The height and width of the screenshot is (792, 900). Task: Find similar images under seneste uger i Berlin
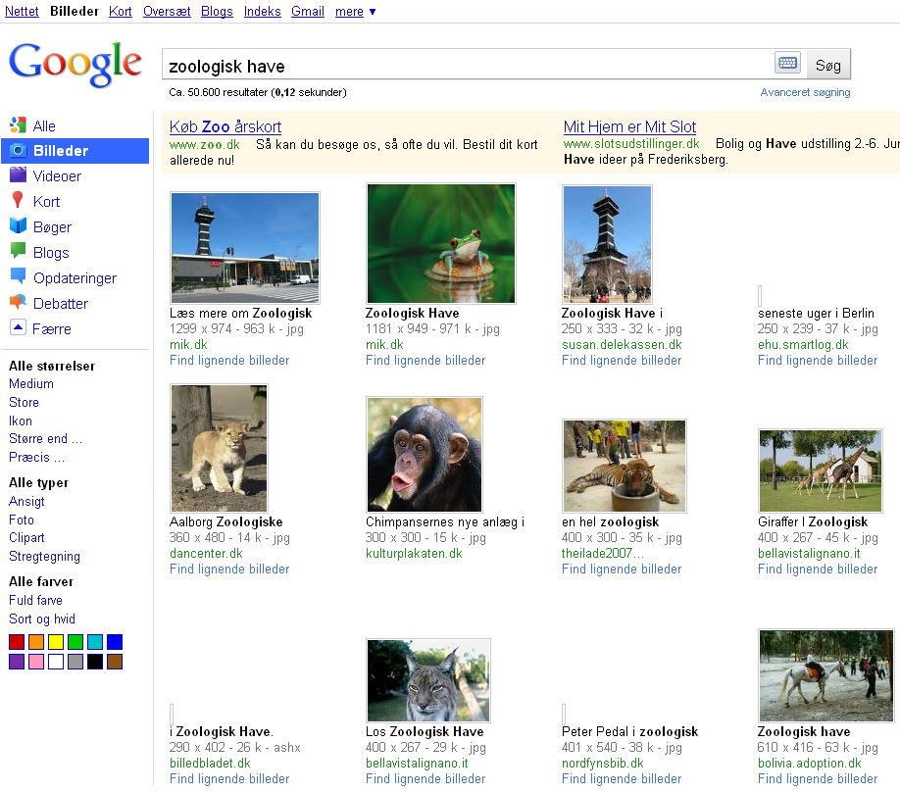point(818,361)
